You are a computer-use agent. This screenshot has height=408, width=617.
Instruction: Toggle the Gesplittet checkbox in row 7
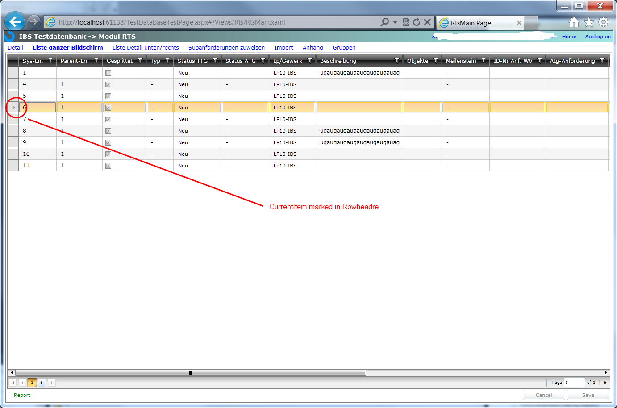[108, 119]
